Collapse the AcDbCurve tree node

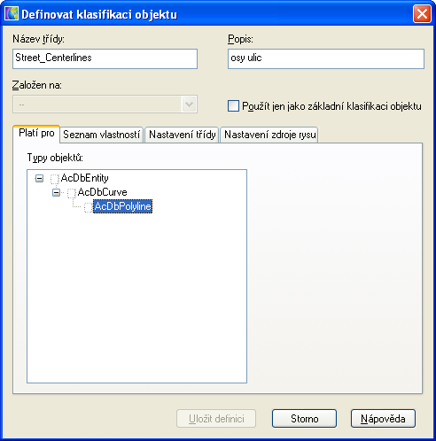click(56, 193)
